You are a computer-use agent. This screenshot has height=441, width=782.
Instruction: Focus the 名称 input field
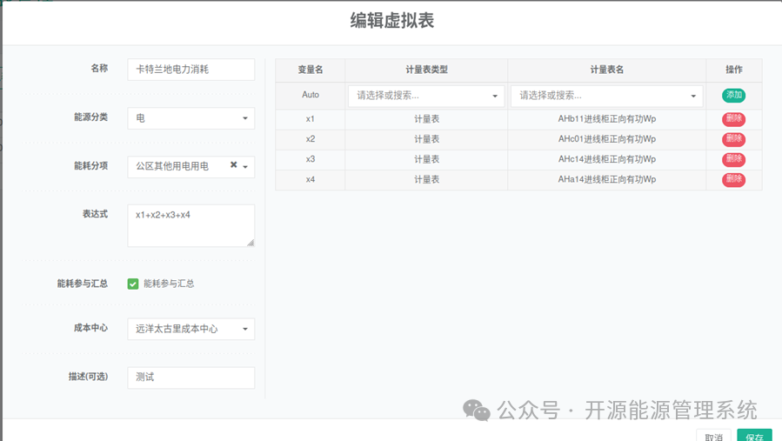click(191, 70)
